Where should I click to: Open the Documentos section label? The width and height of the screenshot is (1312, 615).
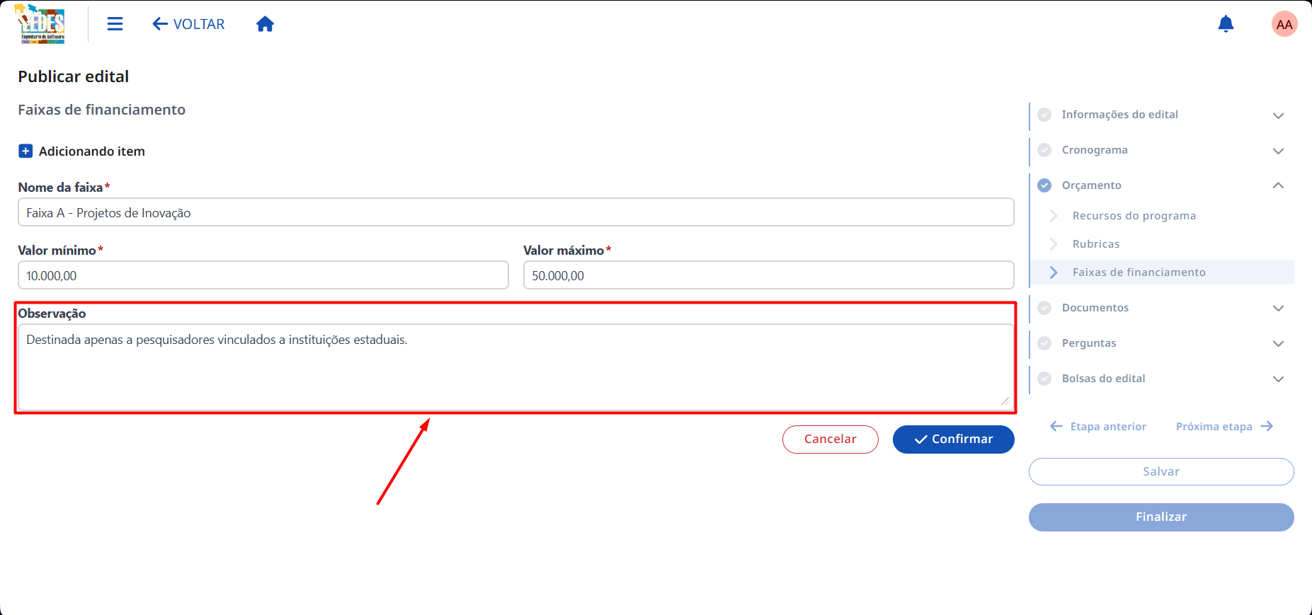pyautogui.click(x=1095, y=308)
